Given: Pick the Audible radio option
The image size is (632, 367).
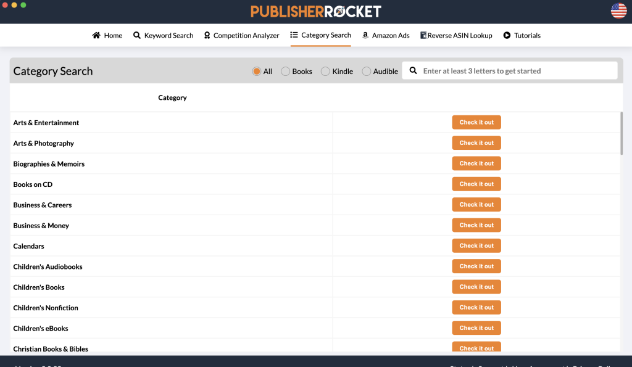Looking at the screenshot, I should coord(367,72).
